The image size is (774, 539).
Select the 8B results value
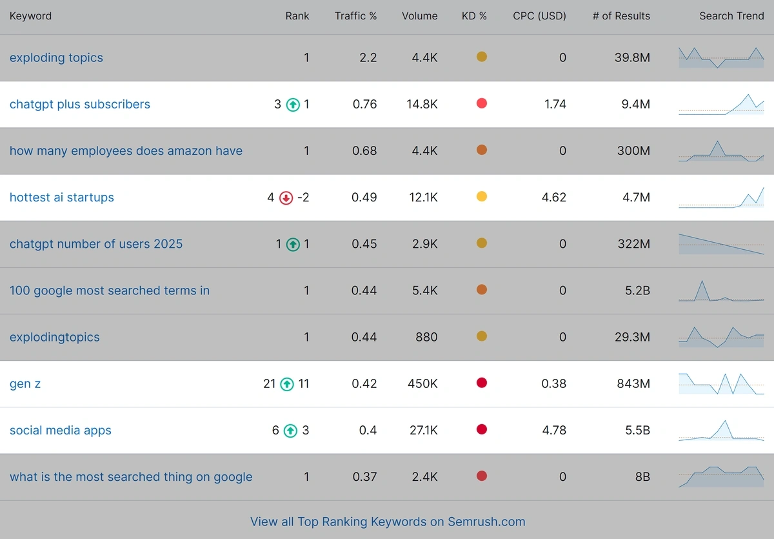pyautogui.click(x=642, y=477)
